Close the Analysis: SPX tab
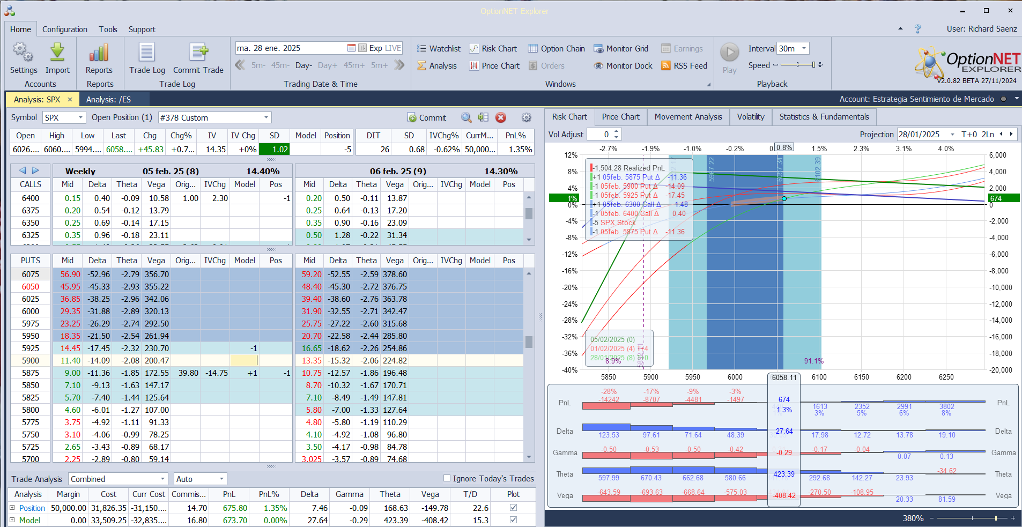 pos(70,99)
